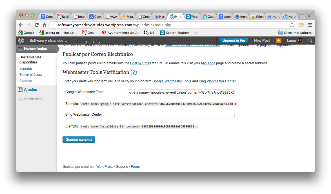The height and width of the screenshot is (194, 331).
Task: Bookmark this page with the star icon
Action: tap(292, 25)
